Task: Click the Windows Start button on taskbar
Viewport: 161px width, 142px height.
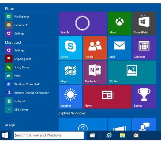Action: pyautogui.click(x=5, y=135)
